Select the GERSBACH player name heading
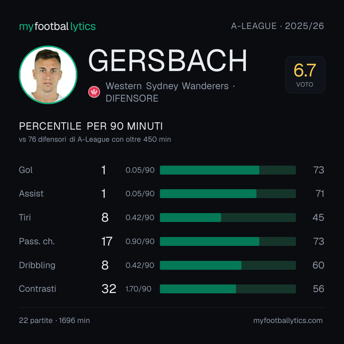 tap(168, 61)
